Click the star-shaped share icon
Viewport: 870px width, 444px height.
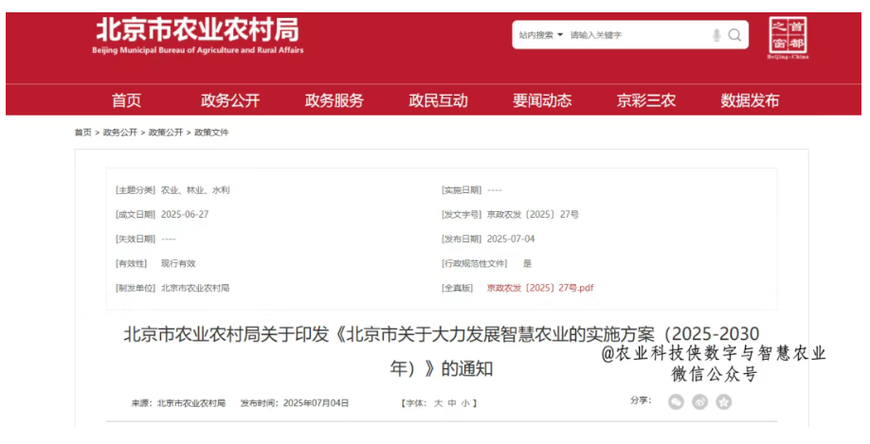[723, 402]
